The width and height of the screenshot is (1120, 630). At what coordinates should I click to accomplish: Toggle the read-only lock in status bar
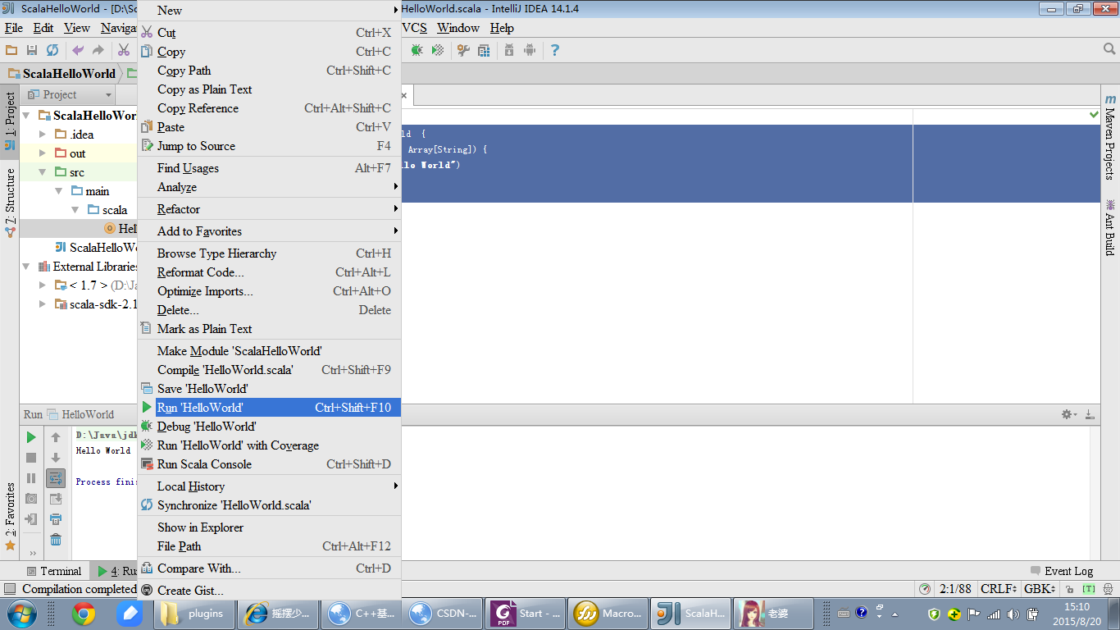click(x=1068, y=589)
